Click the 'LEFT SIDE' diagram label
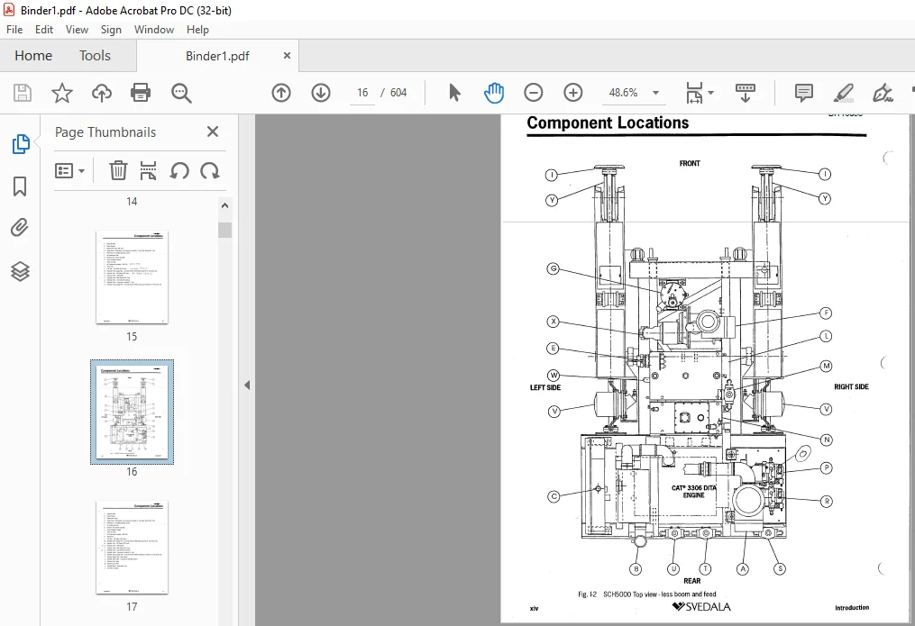This screenshot has height=626, width=915. [x=545, y=387]
